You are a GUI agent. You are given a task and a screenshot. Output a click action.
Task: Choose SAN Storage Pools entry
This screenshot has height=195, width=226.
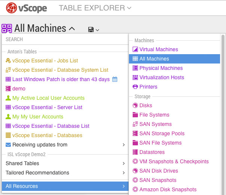click(x=162, y=133)
